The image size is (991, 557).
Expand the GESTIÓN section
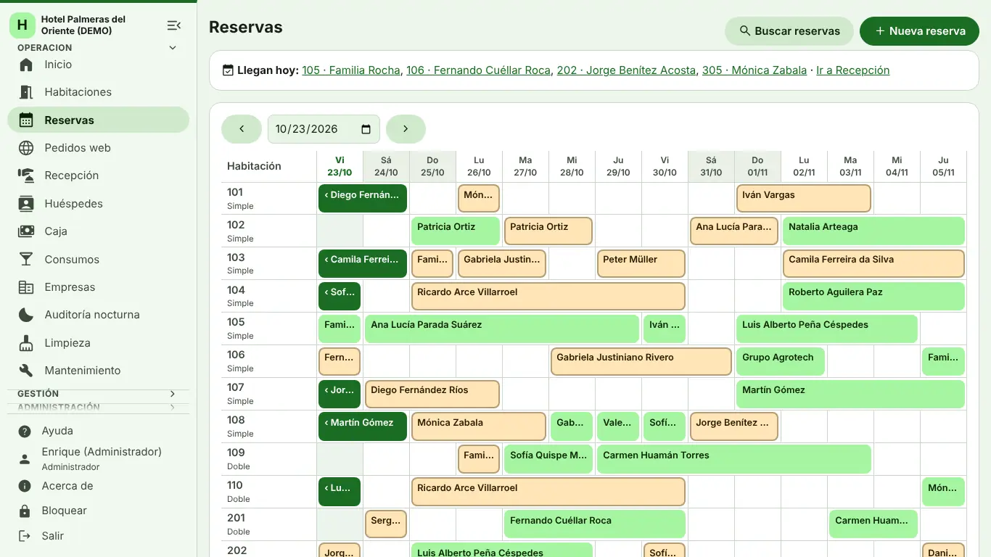coord(99,394)
